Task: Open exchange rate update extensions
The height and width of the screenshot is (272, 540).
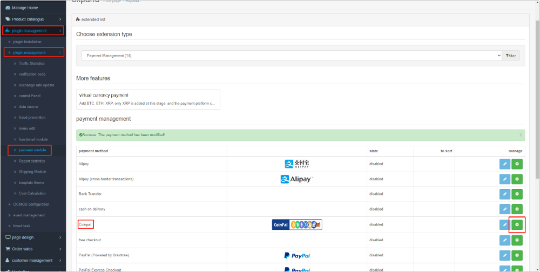Action: (37, 85)
